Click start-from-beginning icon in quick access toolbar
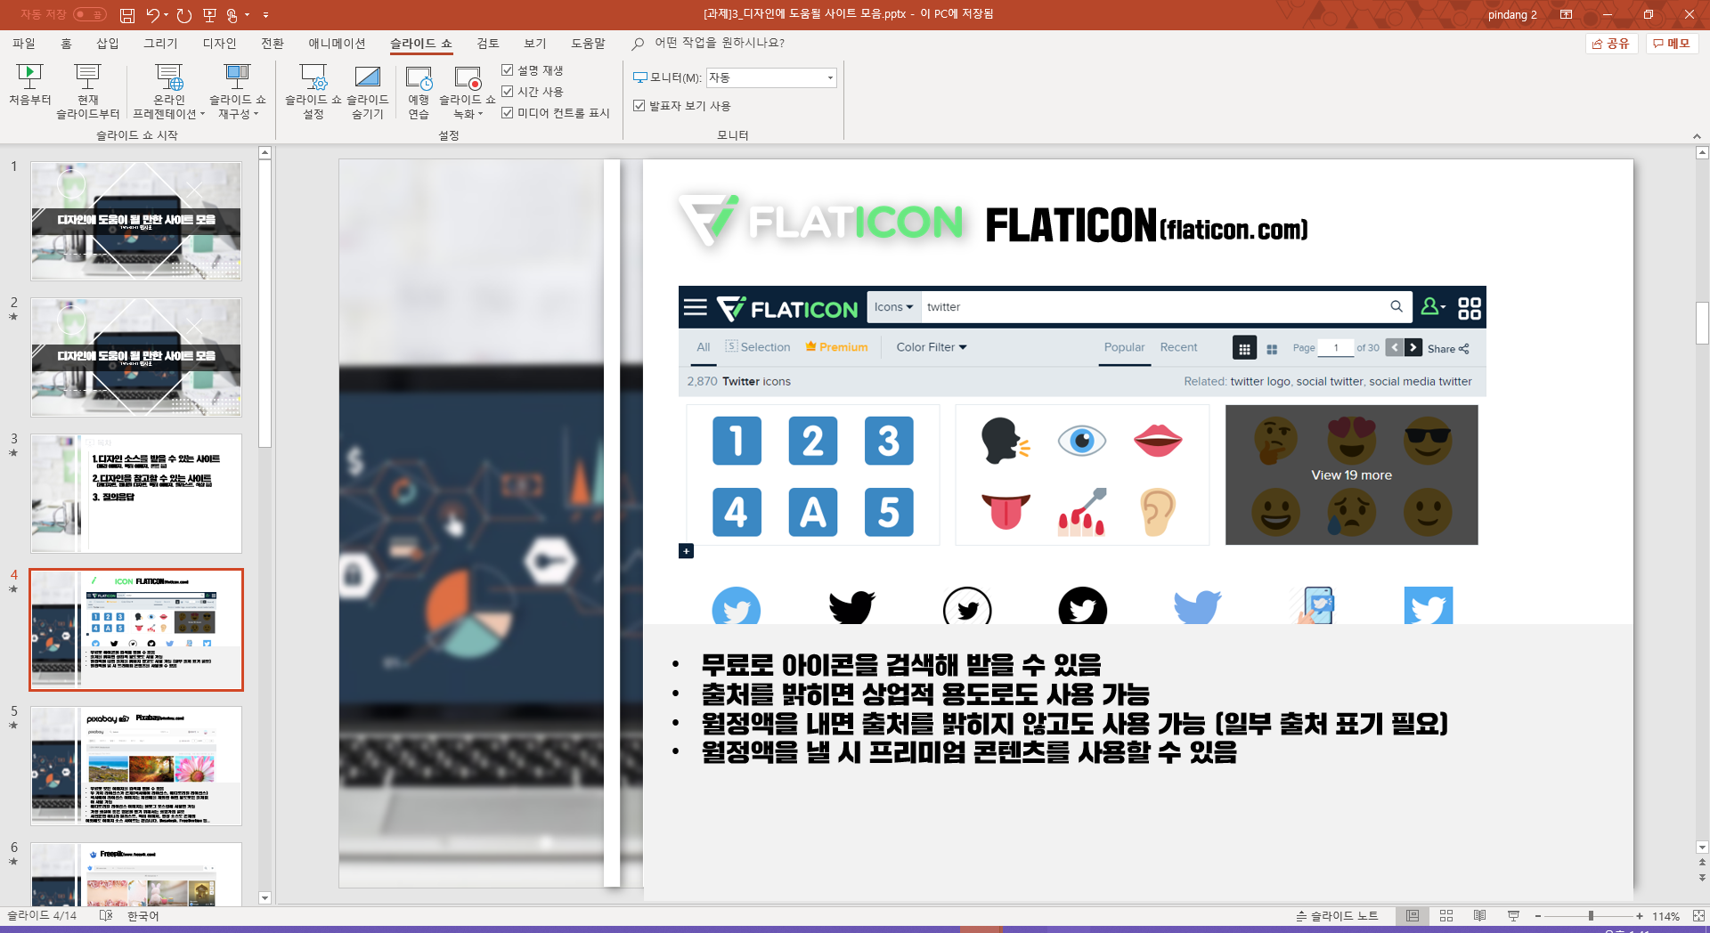1710x933 pixels. pyautogui.click(x=209, y=15)
